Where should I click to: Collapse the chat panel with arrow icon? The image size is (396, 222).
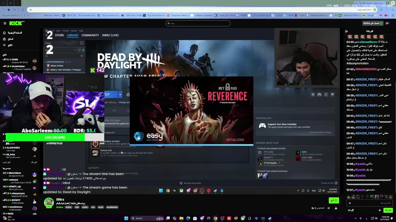click(346, 31)
